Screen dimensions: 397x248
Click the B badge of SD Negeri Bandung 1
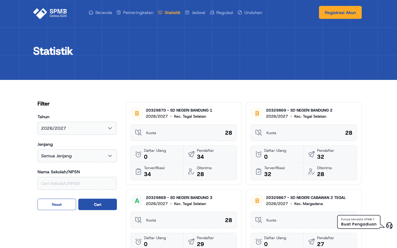click(x=137, y=114)
